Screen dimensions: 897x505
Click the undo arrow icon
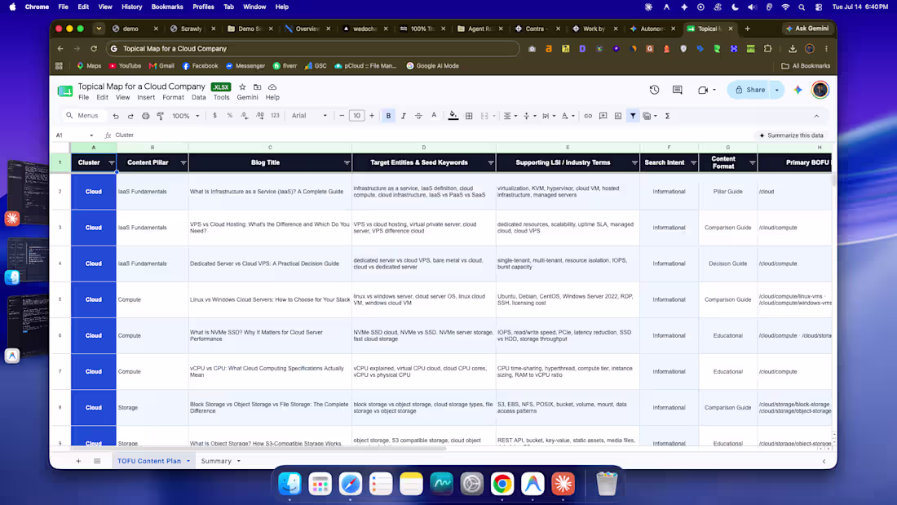click(116, 116)
